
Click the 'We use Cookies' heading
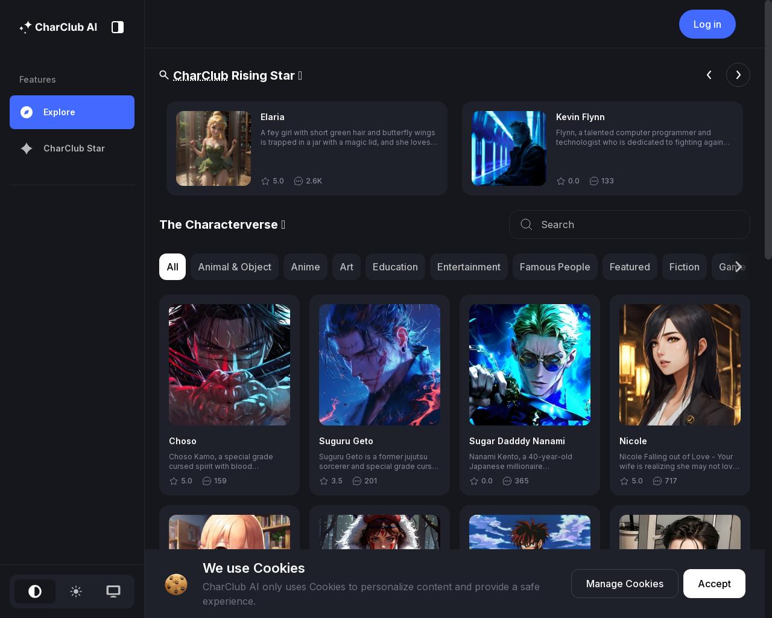(254, 568)
